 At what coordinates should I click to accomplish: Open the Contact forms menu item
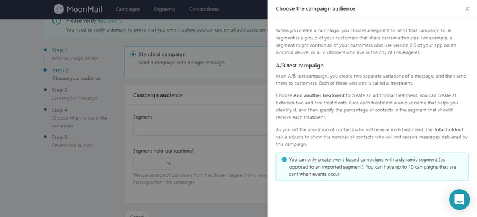point(204,9)
